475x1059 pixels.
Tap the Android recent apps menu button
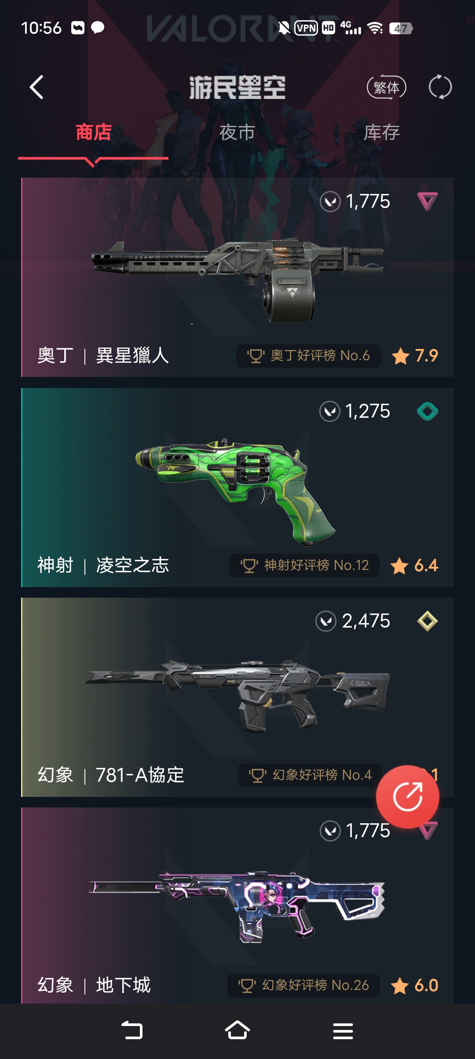coord(343,1030)
